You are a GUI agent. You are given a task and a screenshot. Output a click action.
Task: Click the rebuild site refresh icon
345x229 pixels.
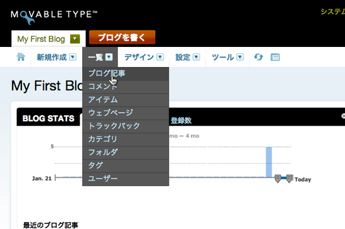tap(258, 57)
